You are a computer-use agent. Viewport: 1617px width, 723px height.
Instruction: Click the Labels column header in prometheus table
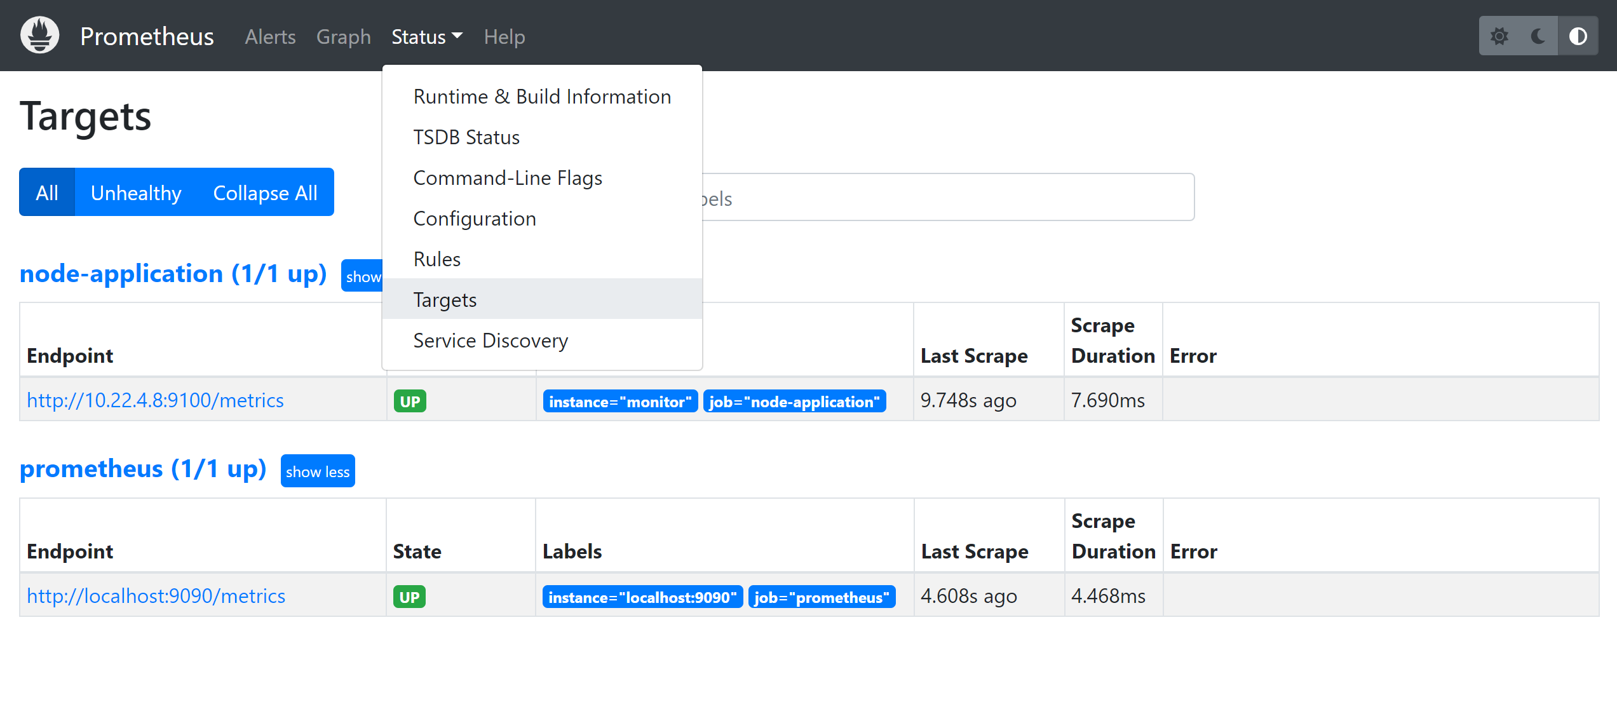click(x=572, y=551)
